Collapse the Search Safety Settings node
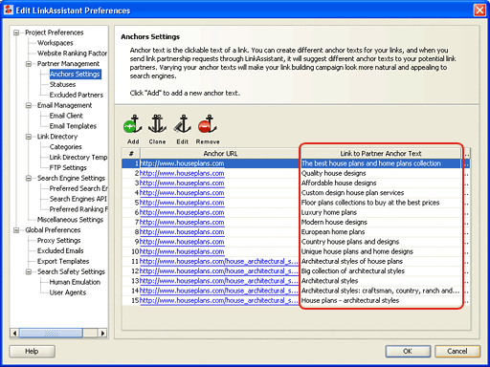 [29, 271]
